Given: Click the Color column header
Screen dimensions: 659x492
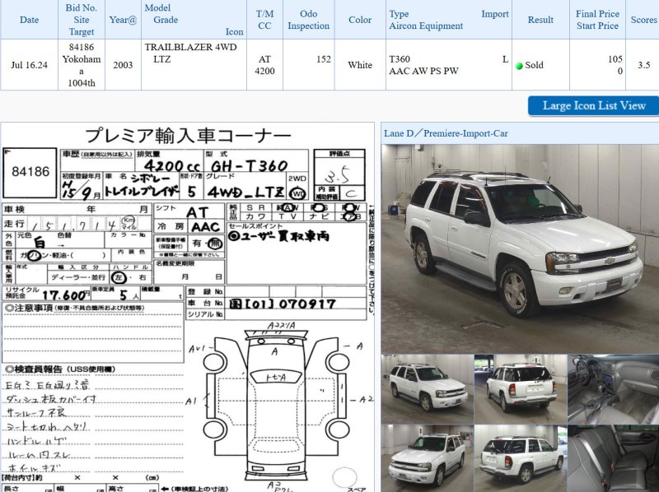Looking at the screenshot, I should (360, 20).
